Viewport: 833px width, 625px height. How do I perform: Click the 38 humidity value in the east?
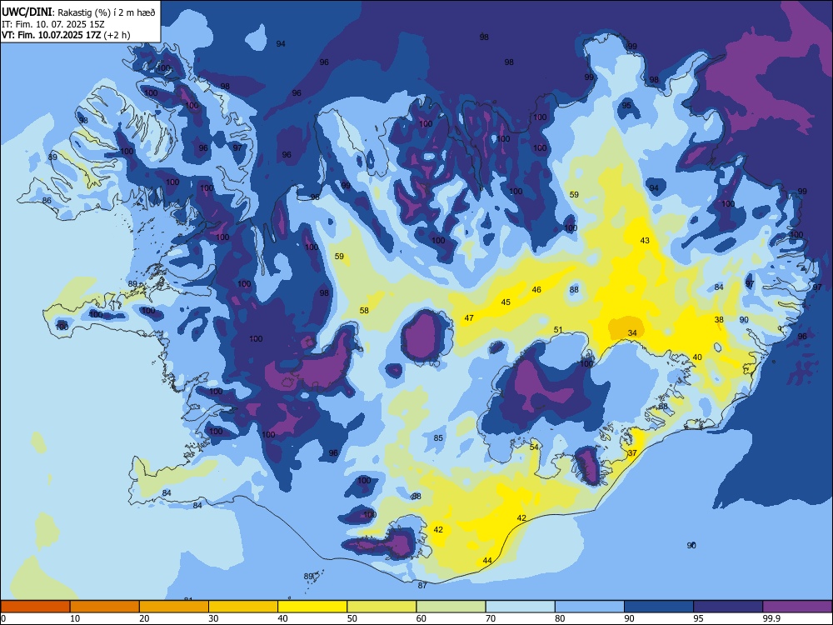719,319
